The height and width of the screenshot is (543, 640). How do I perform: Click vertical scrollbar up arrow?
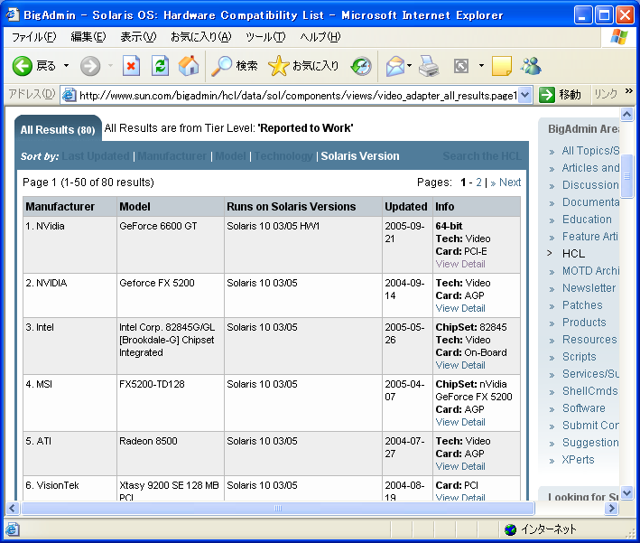(x=627, y=115)
